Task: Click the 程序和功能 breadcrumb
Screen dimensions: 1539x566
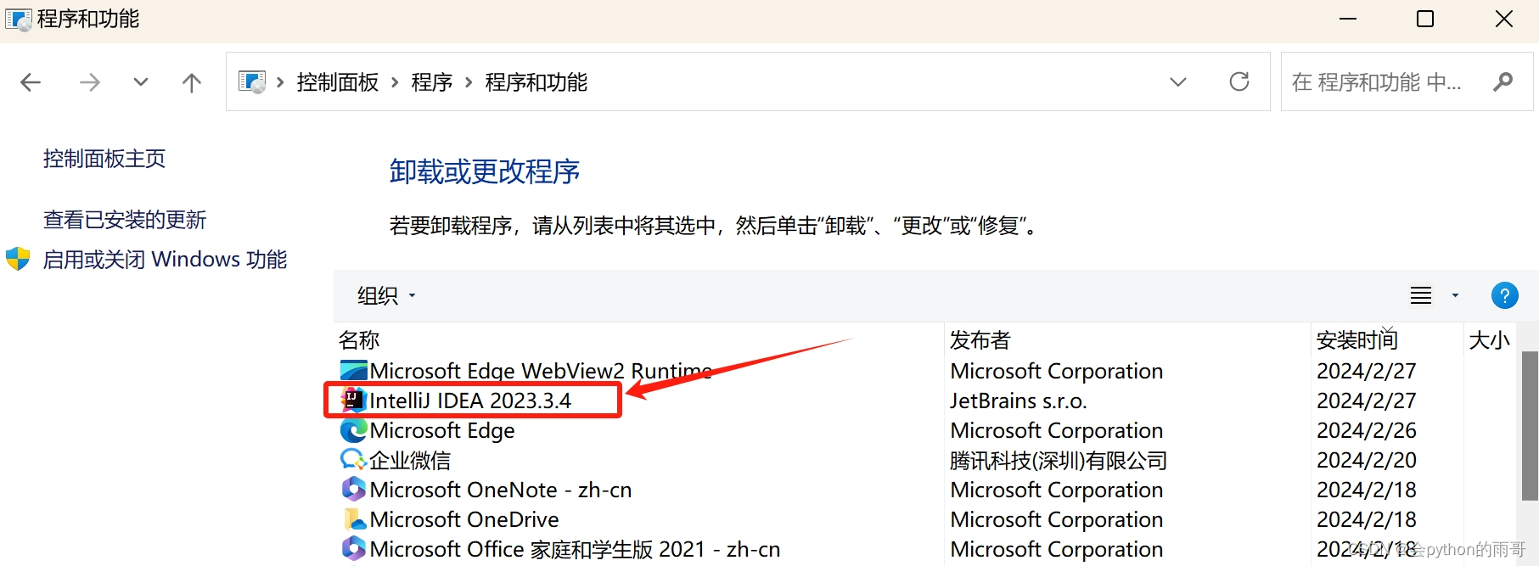Action: 536,82
